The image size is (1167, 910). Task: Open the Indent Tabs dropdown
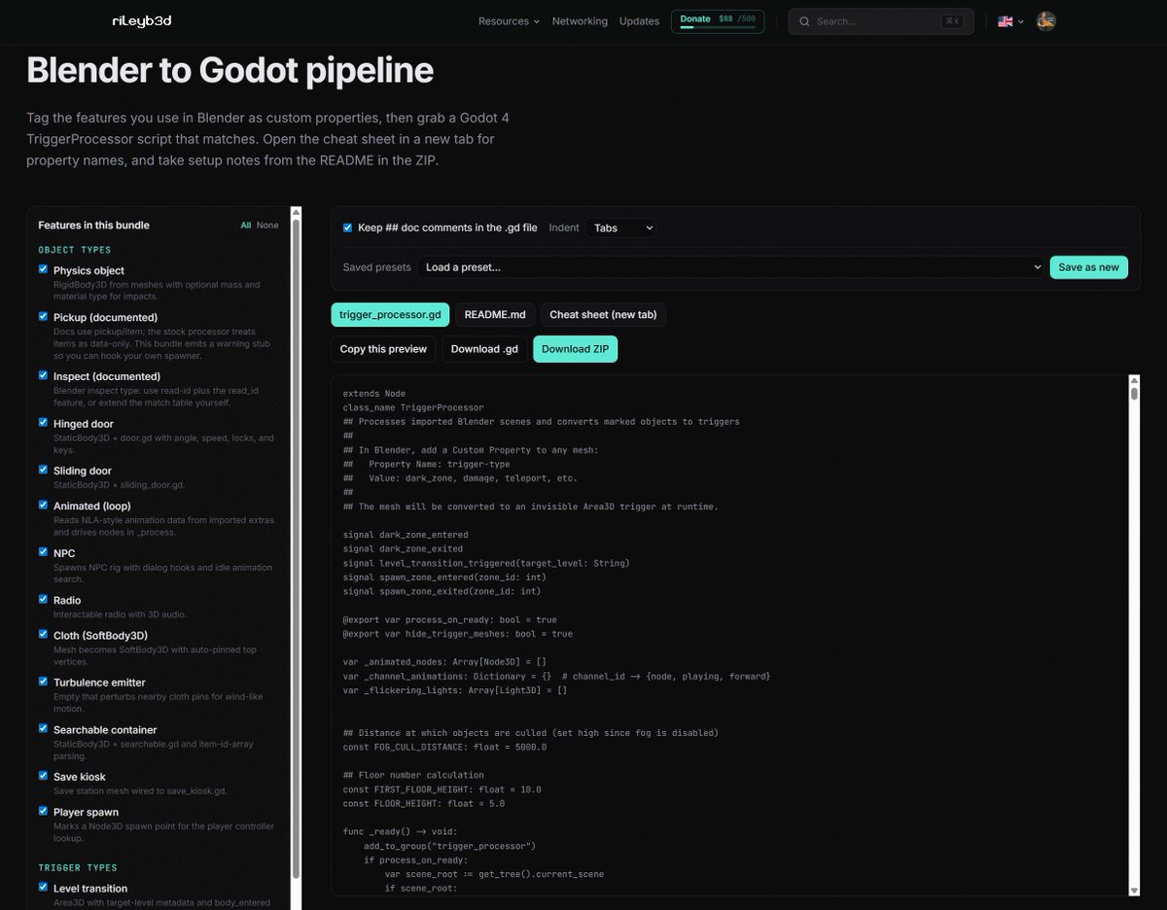620,227
